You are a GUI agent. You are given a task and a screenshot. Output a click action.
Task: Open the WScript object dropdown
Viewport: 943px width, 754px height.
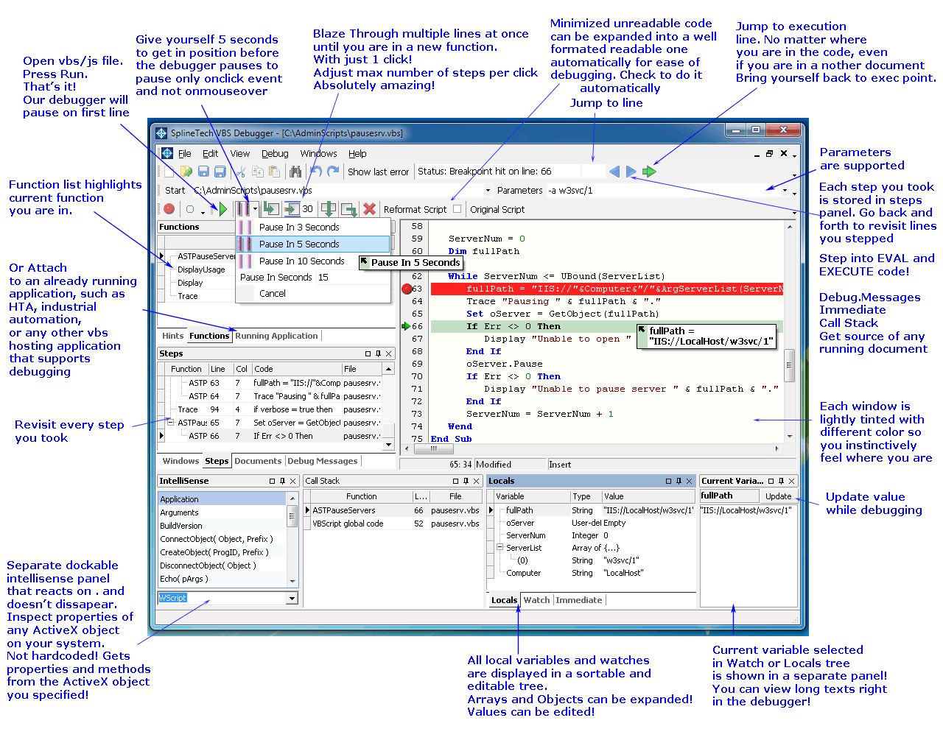292,598
